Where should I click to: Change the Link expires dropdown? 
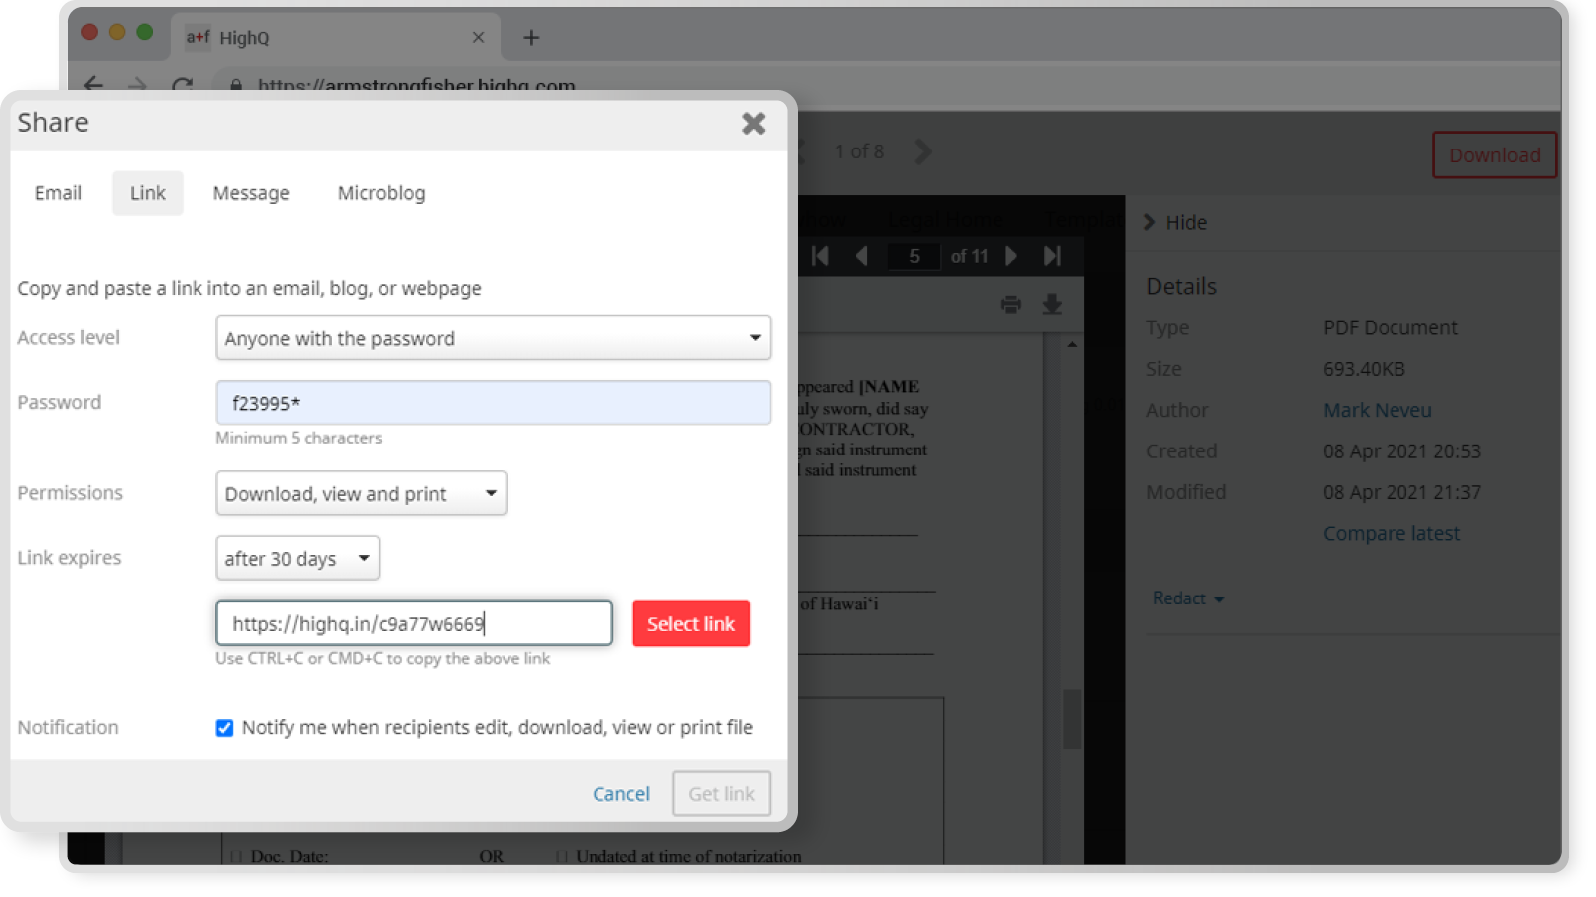297,559
